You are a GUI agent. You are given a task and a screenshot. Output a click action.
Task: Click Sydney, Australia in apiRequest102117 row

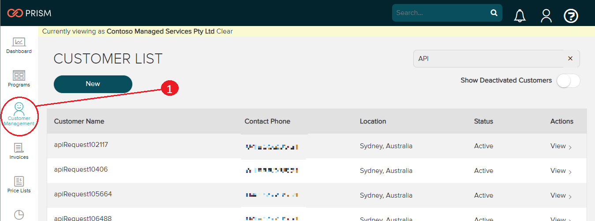click(386, 146)
